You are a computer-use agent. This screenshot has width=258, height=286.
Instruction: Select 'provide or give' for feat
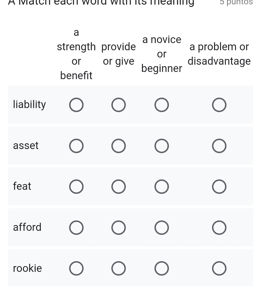click(119, 187)
